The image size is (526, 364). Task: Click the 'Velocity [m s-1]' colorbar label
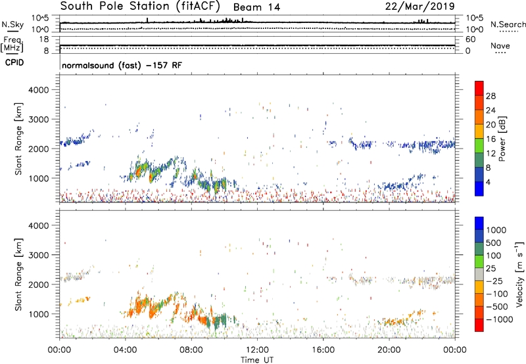pyautogui.click(x=519, y=274)
